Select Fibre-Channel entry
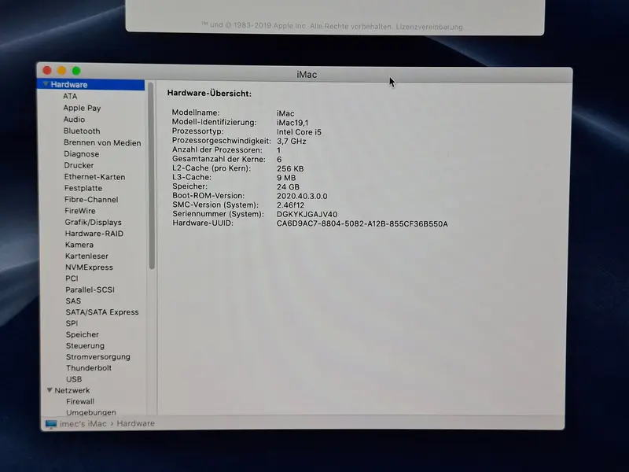The image size is (629, 472). 91,200
